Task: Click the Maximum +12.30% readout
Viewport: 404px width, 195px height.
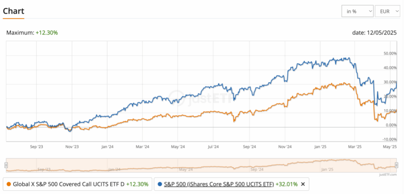Action: 32,33
